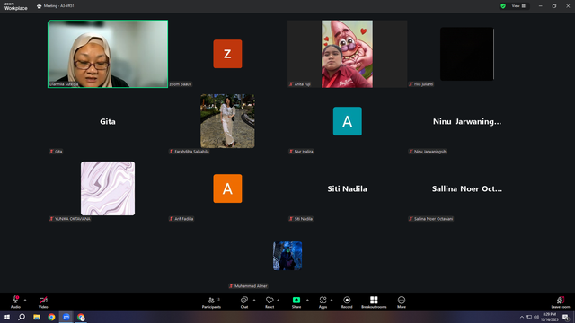Image resolution: width=575 pixels, height=323 pixels.
Task: Select YUNIKA OKTAVIANA's marble picture tile
Action: (x=108, y=188)
